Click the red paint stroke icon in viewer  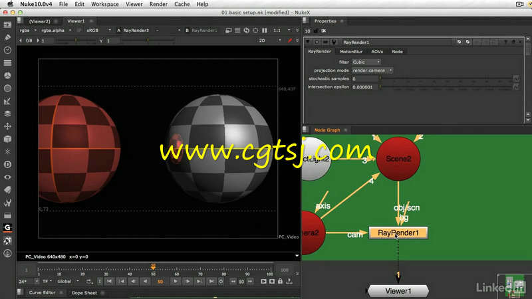click(x=290, y=41)
